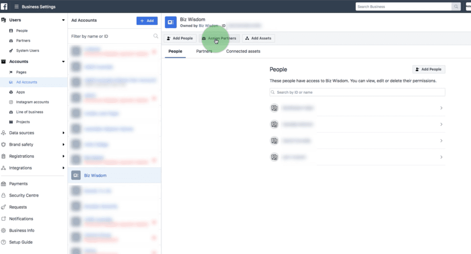Expand the Brand safety section
Image resolution: width=471 pixels, height=254 pixels.
(63, 145)
